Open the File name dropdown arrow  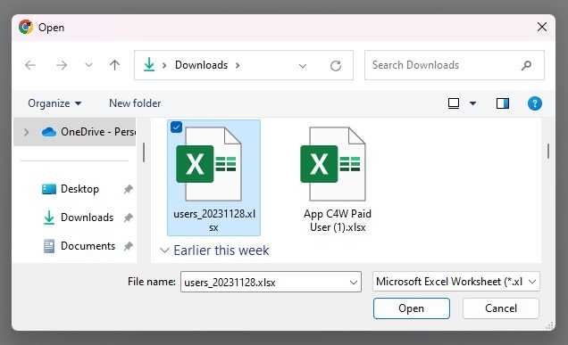pyautogui.click(x=354, y=282)
